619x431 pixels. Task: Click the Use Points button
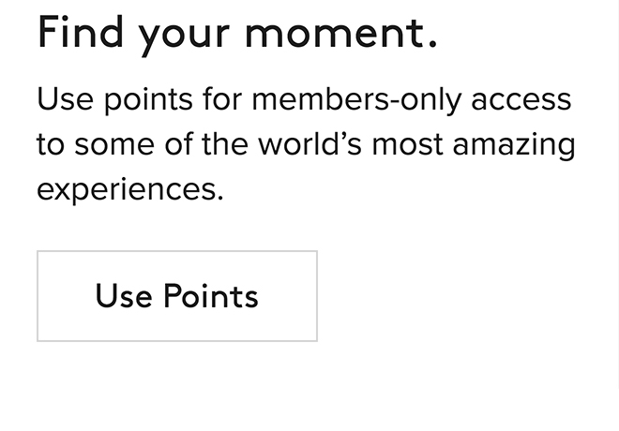[177, 296]
